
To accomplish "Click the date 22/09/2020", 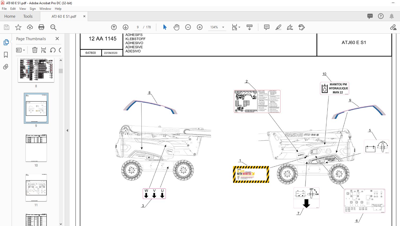I will point(110,53).
